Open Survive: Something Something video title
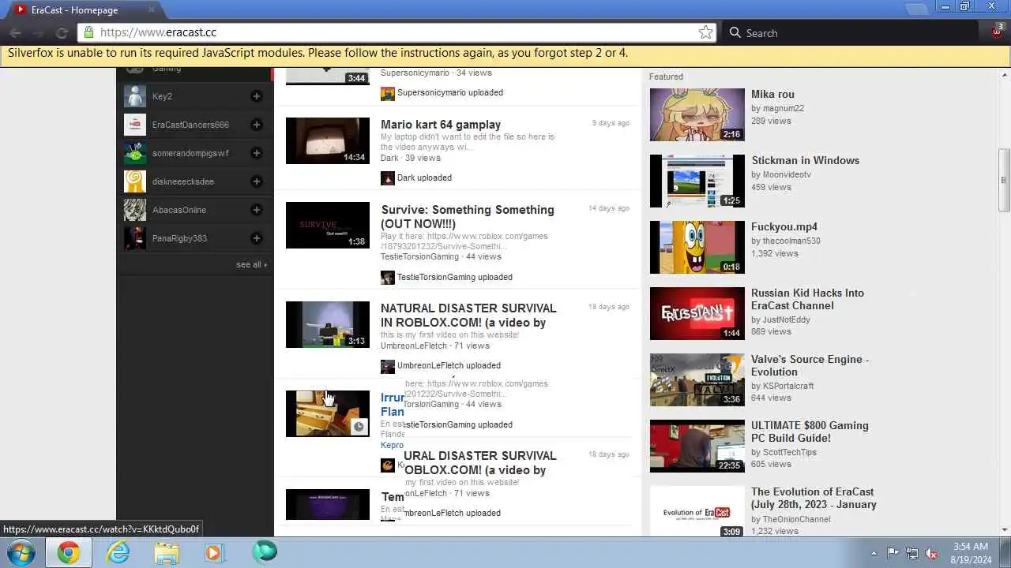The width and height of the screenshot is (1011, 568). pos(468,217)
